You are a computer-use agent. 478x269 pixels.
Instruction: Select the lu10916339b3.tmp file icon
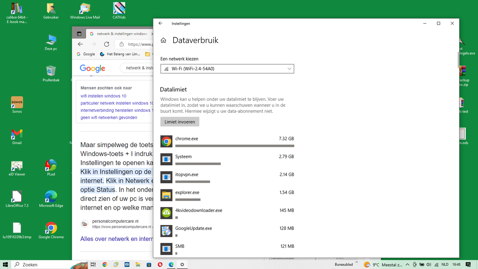coord(17,231)
